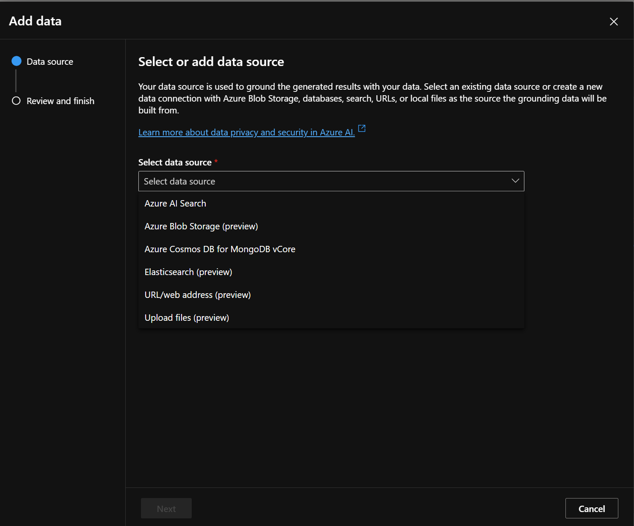Close the Add data dialog
The height and width of the screenshot is (526, 634).
coord(614,22)
